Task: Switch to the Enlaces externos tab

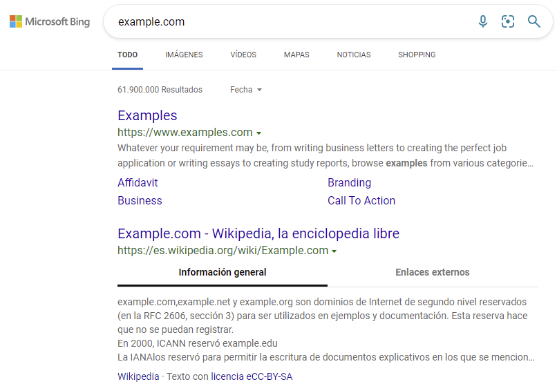Action: coord(433,272)
